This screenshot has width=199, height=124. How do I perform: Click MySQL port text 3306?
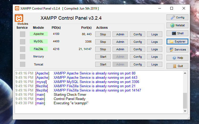(x=88, y=42)
